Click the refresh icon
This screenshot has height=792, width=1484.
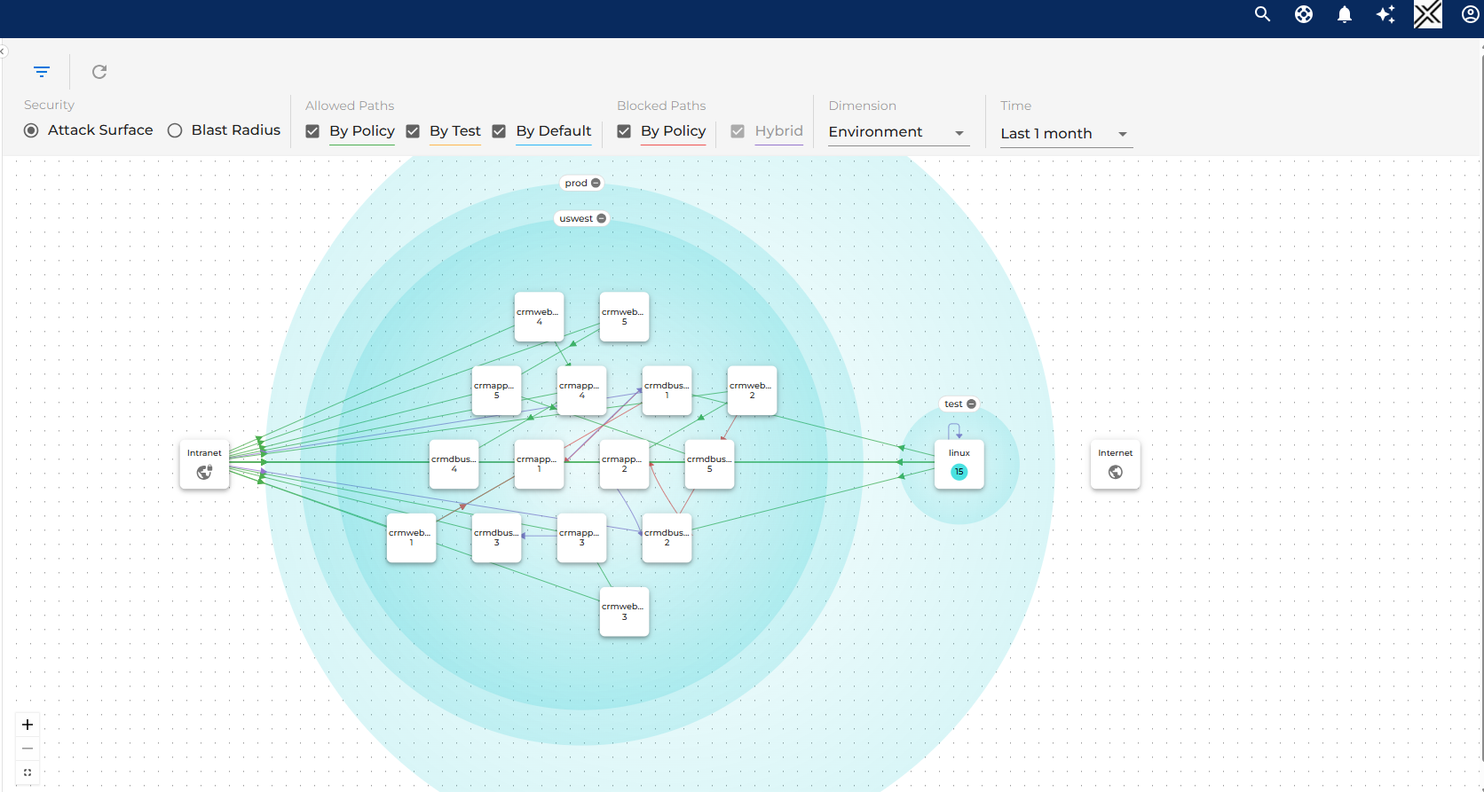tap(99, 72)
